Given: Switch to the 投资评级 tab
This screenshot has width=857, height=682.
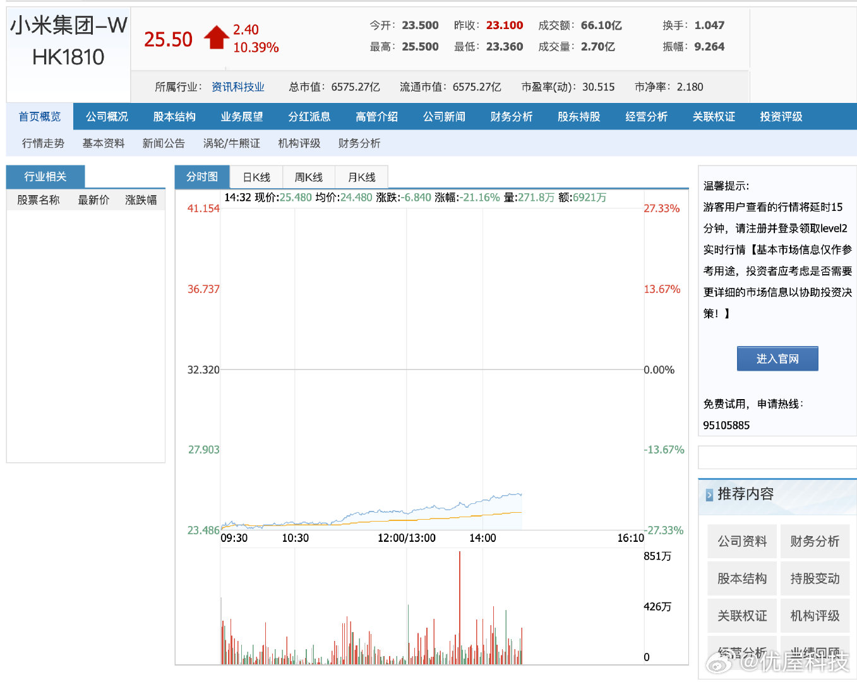Looking at the screenshot, I should pyautogui.click(x=781, y=117).
